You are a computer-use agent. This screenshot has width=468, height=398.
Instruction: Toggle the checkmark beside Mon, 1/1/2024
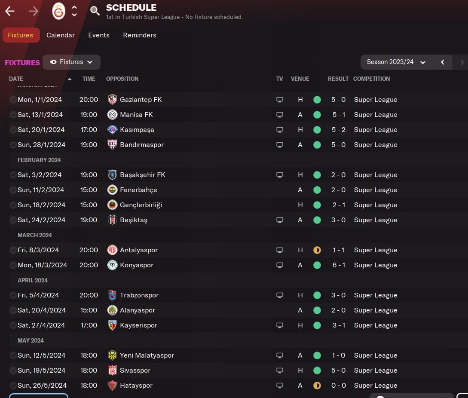click(x=13, y=100)
